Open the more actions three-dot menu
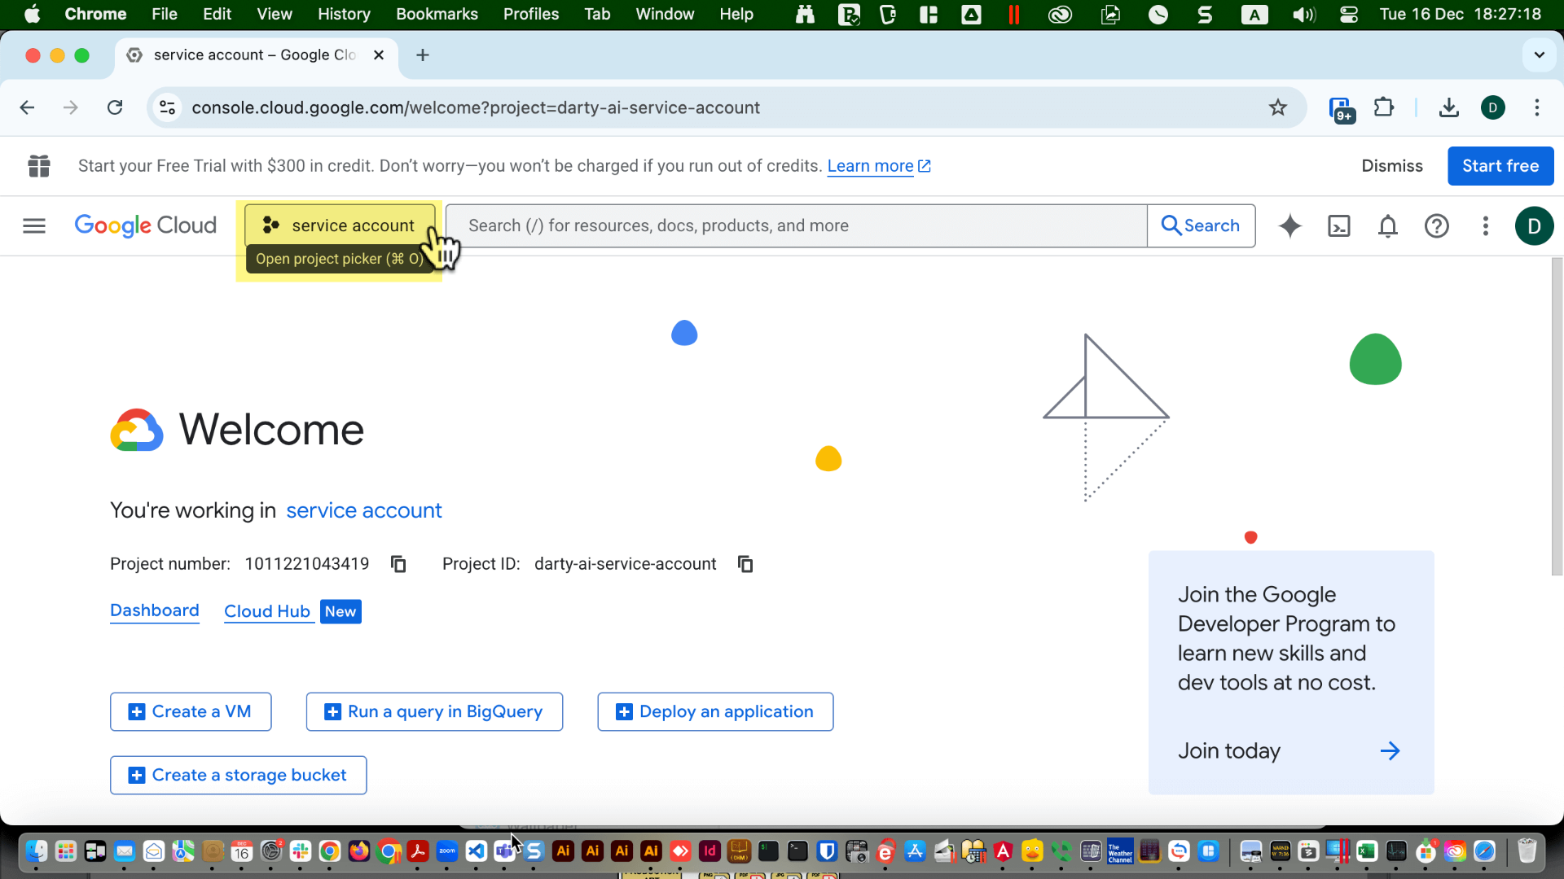 [x=1485, y=226]
